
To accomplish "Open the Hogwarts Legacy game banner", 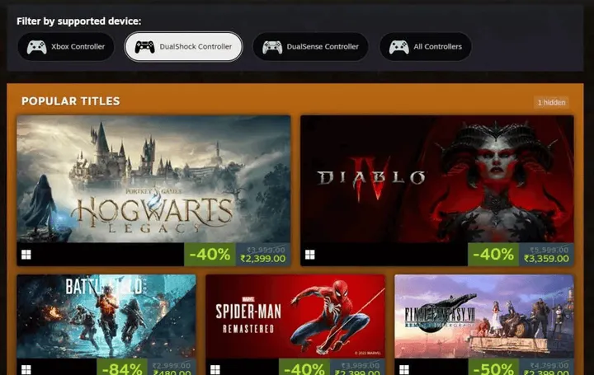I will [153, 179].
